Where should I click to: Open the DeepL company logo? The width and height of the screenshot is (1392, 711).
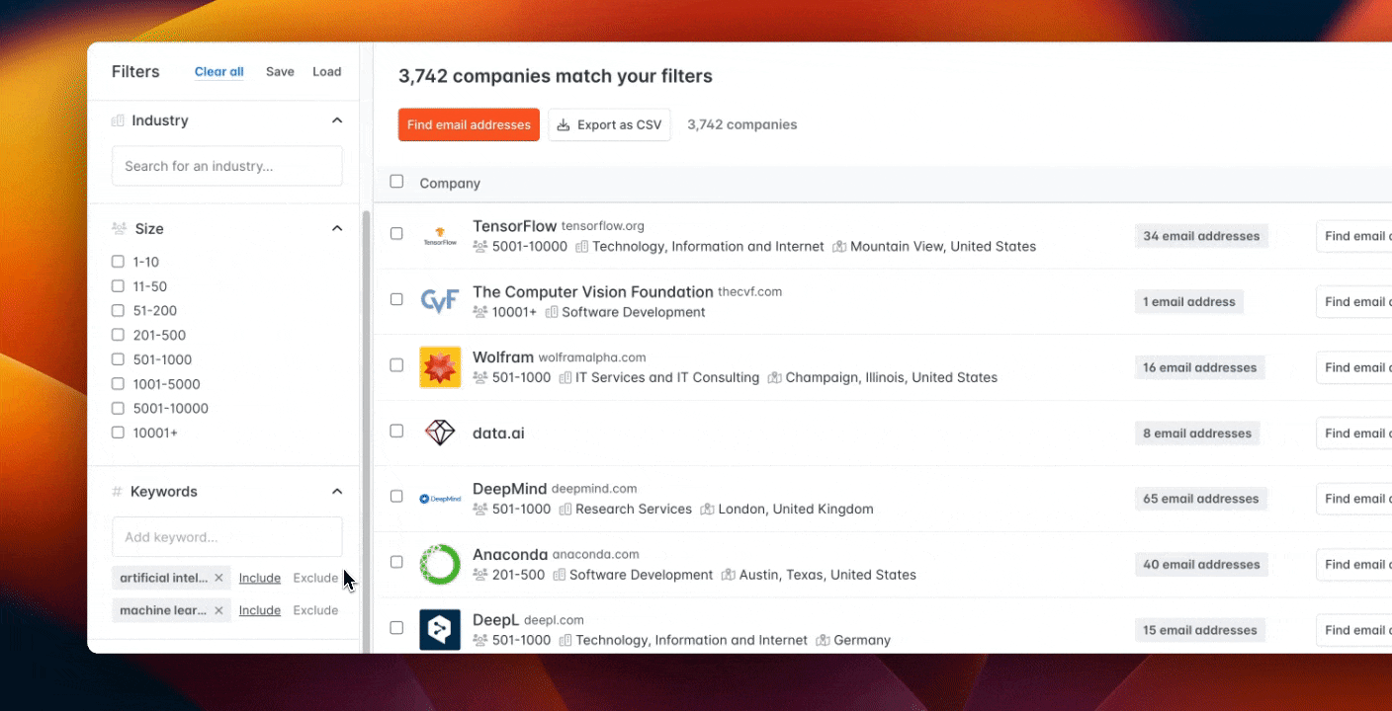(x=440, y=630)
